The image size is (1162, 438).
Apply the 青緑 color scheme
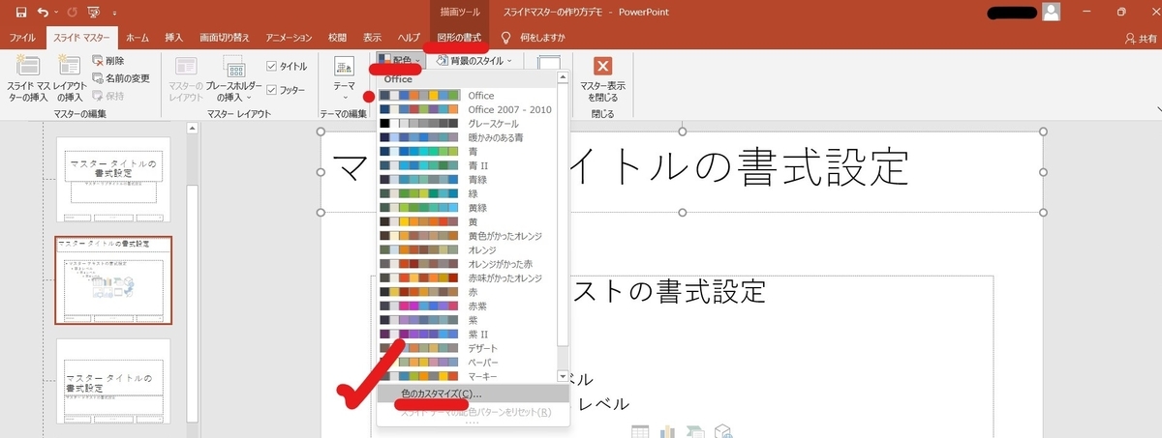point(467,179)
